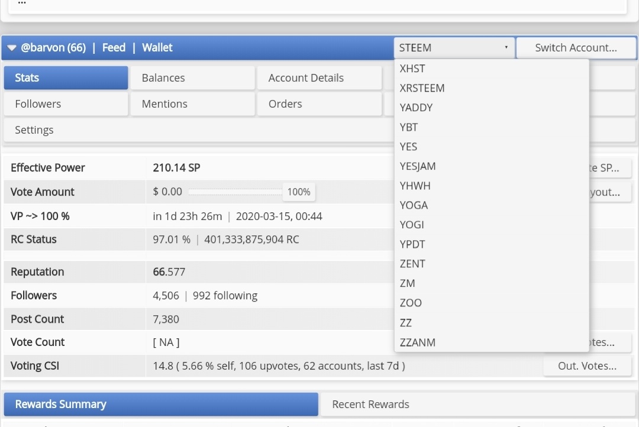This screenshot has width=639, height=427.
Task: Open the @barvon (66) profile link
Action: (x=53, y=48)
